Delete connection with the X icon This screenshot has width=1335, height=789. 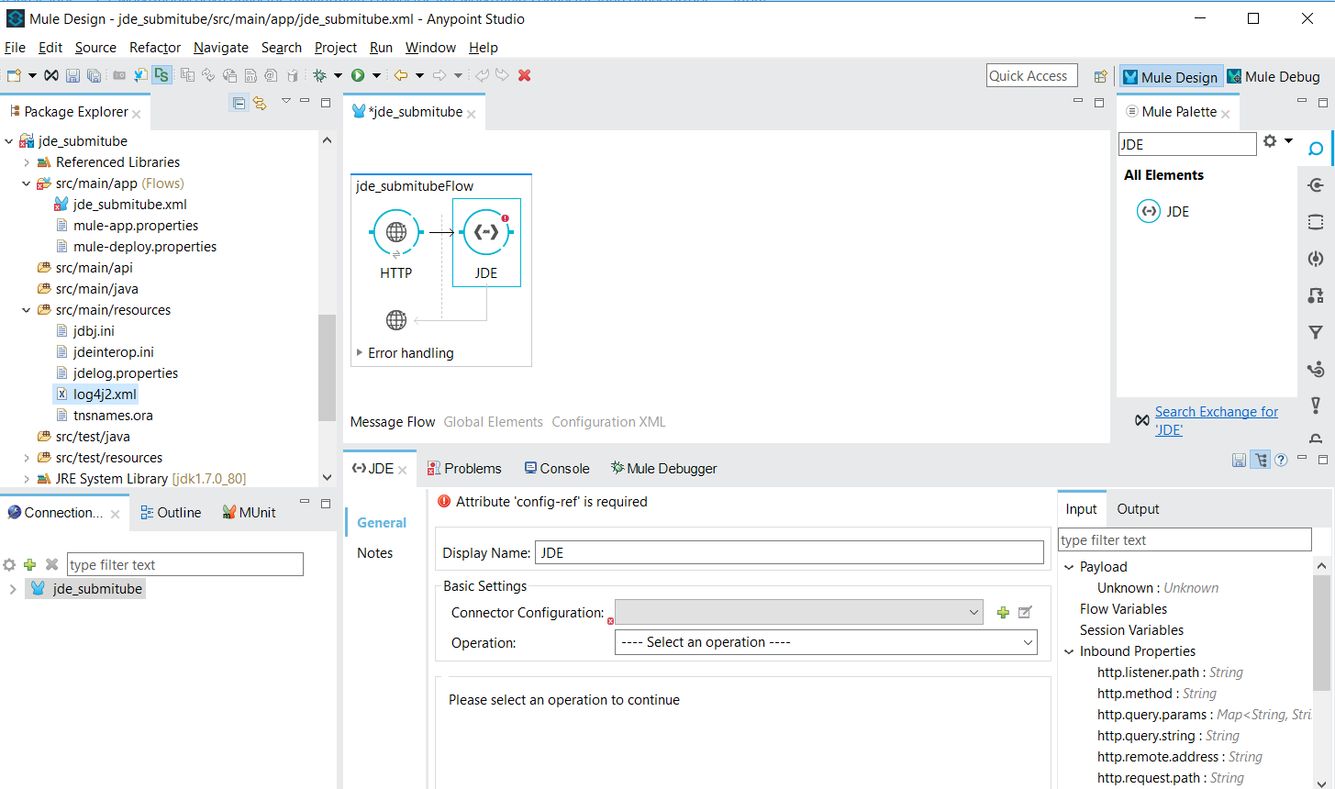tap(51, 564)
